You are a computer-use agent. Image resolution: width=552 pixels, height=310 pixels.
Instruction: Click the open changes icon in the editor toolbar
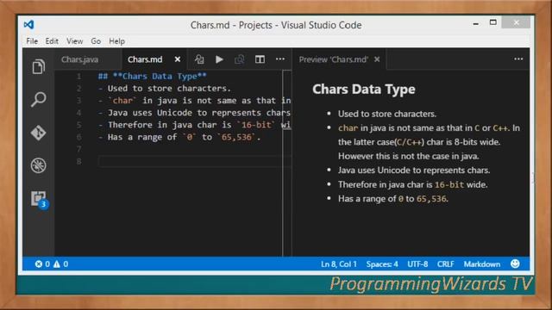click(199, 59)
